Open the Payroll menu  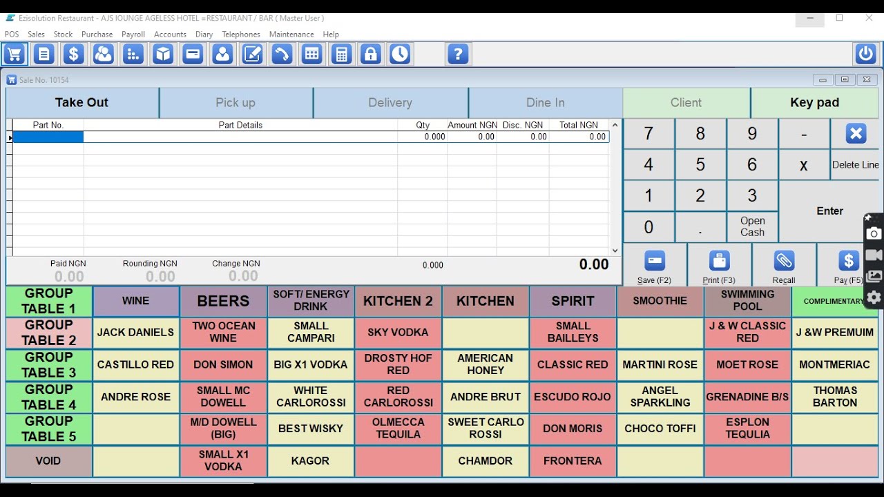[133, 34]
